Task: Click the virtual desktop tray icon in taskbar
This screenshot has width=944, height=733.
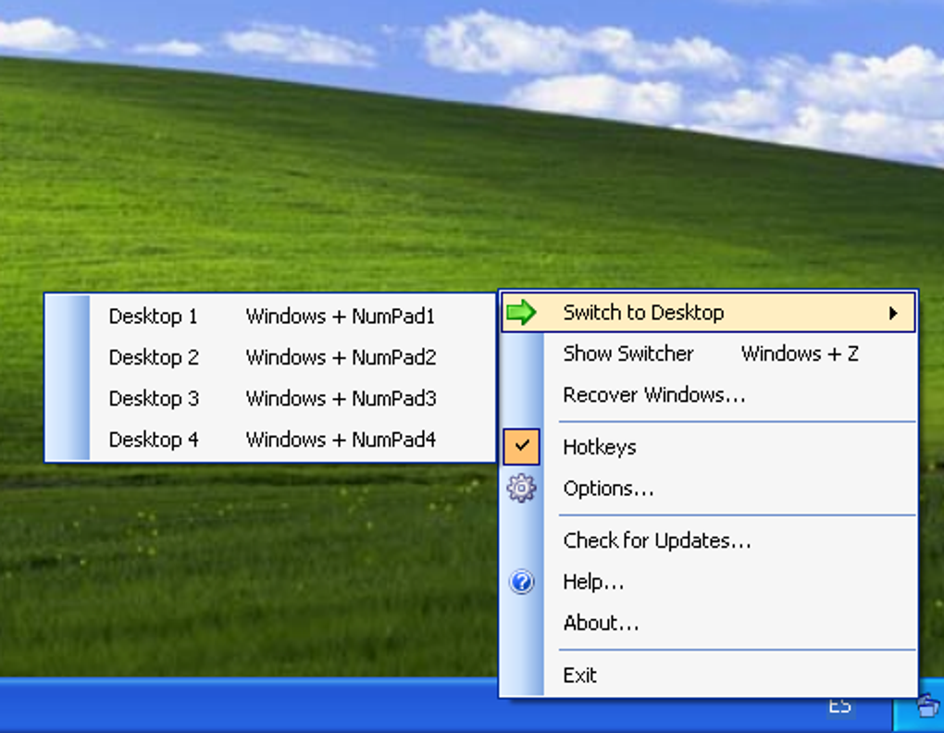Action: click(928, 705)
